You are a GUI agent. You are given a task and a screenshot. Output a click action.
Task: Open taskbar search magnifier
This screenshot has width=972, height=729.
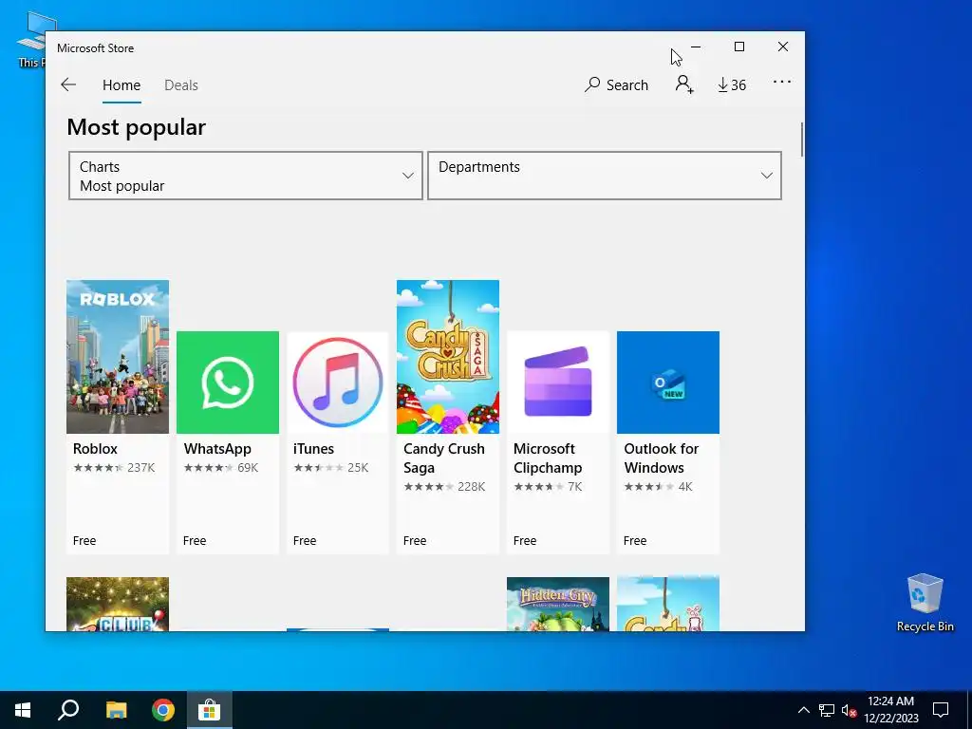(x=68, y=710)
